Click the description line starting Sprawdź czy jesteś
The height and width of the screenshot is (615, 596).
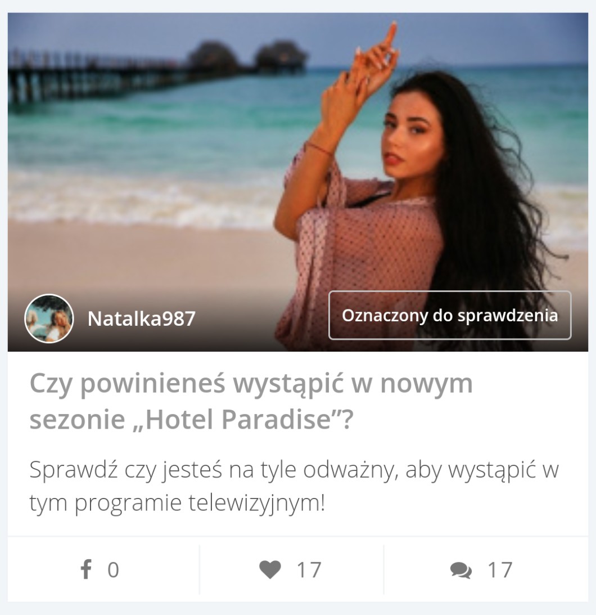point(294,470)
